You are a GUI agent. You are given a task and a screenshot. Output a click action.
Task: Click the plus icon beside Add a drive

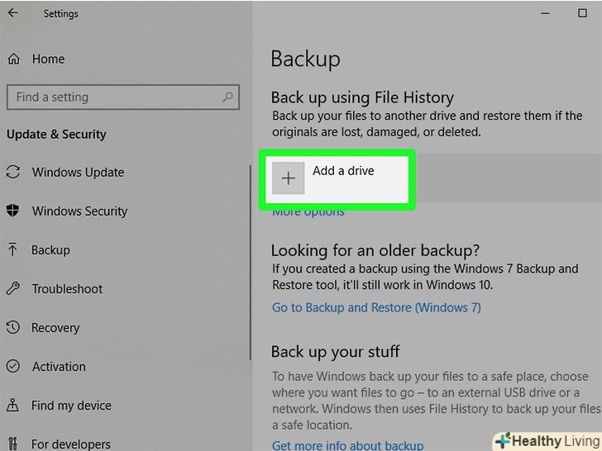coord(288,178)
